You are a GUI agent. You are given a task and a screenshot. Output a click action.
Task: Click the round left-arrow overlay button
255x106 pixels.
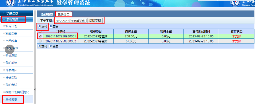point(10,49)
